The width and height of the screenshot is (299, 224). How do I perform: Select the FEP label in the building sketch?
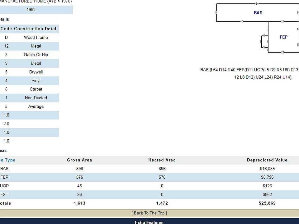click(x=283, y=37)
